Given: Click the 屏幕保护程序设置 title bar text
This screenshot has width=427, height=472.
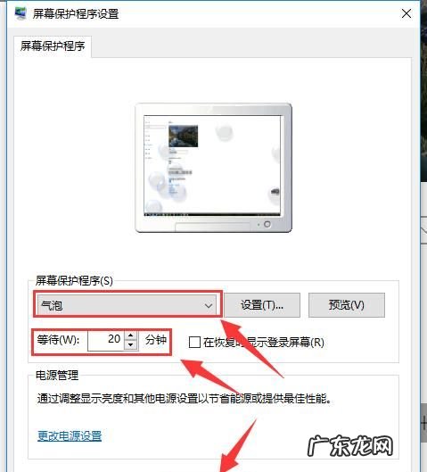Looking at the screenshot, I should pos(76,14).
